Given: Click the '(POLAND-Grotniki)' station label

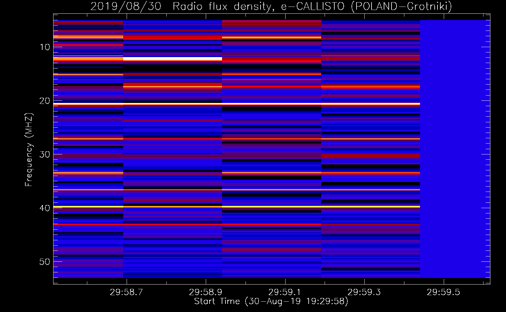Looking at the screenshot, I should [x=401, y=6].
